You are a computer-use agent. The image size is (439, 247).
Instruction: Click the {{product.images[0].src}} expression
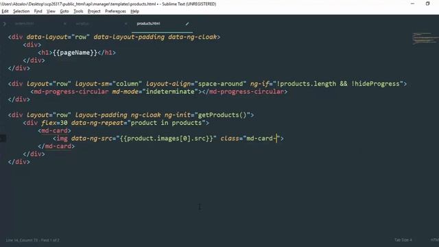point(166,139)
